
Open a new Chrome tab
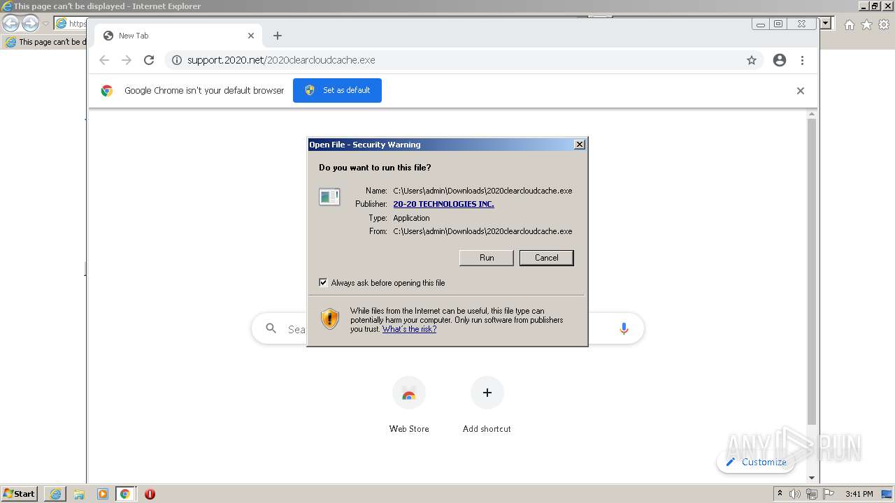(278, 36)
